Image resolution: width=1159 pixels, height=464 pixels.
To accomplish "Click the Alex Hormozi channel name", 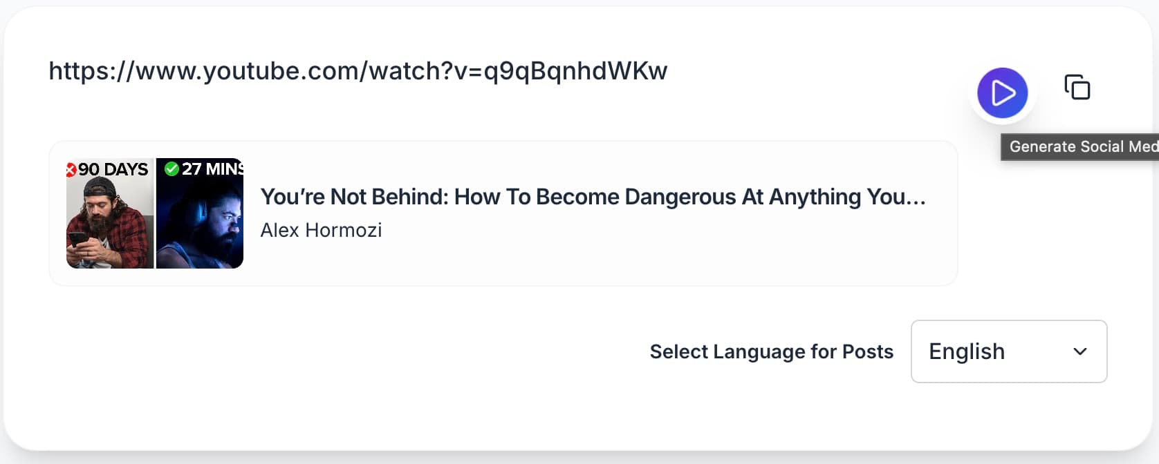I will tap(321, 231).
